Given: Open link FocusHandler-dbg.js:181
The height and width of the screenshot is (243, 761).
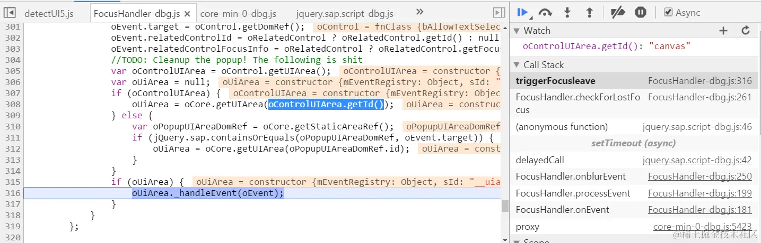Looking at the screenshot, I should coord(700,210).
